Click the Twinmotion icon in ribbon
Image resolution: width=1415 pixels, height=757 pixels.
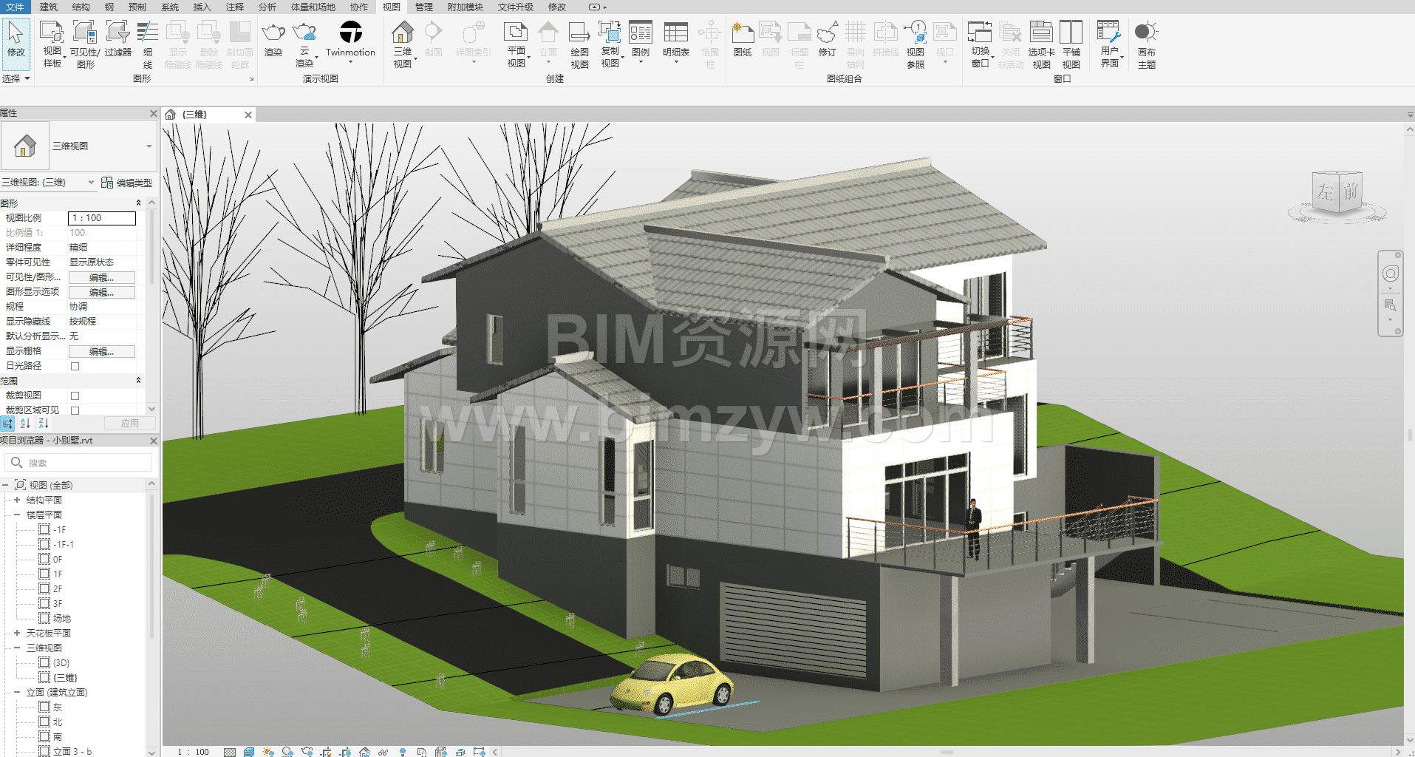(350, 33)
